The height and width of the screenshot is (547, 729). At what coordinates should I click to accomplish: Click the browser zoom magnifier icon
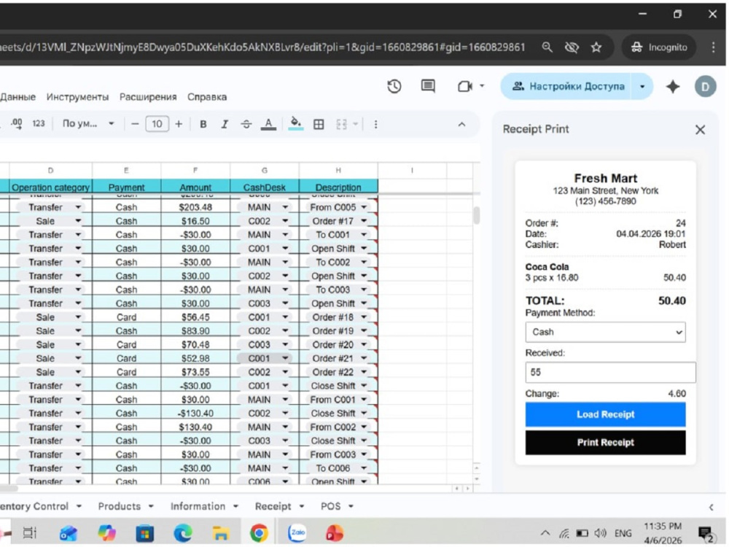[547, 47]
